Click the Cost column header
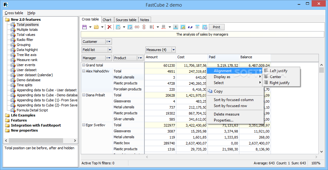 pos(192,57)
